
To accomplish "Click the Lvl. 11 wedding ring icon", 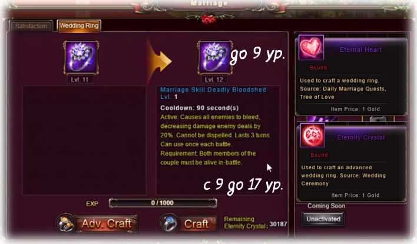I will (81, 57).
